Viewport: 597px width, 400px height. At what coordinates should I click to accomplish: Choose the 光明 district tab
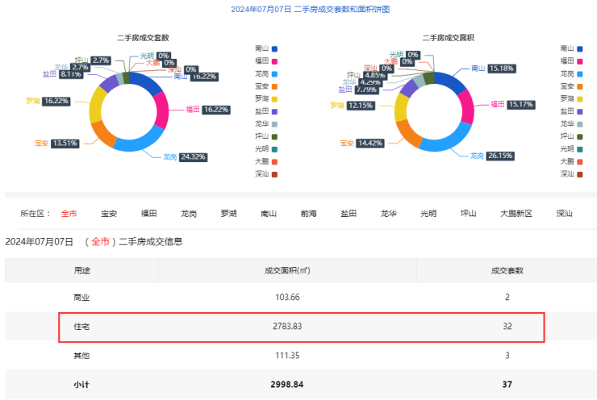[429, 214]
